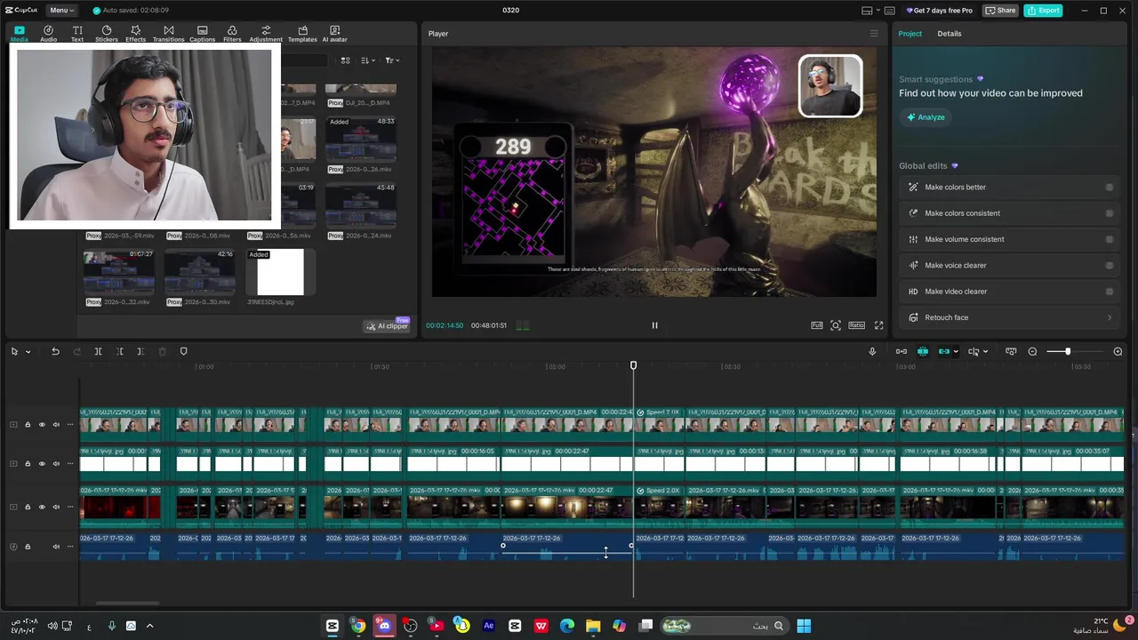Open the AI avatar panel icon
Image resolution: width=1138 pixels, height=640 pixels.
(334, 34)
